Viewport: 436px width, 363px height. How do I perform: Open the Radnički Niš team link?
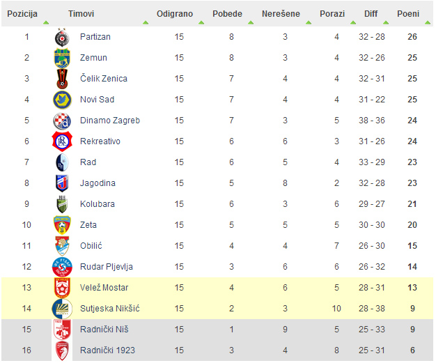[x=104, y=330]
